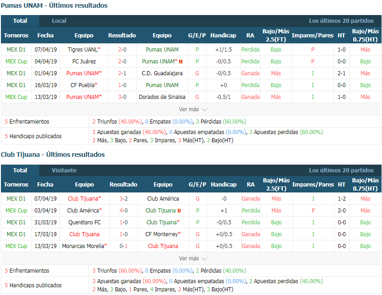Click '2 Pérdidas (40.00%)' in the Tijuana summary
Image resolution: width=382 pixels, height=295 pixels.
coord(221,271)
